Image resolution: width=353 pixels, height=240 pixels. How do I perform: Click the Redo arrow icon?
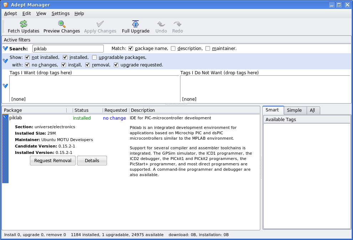point(177,24)
